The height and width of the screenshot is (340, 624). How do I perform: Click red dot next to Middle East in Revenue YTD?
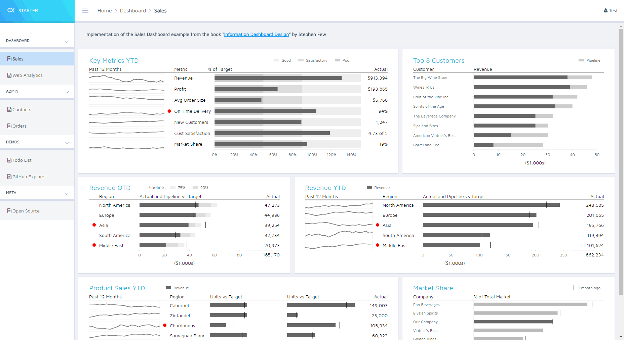[x=378, y=245]
